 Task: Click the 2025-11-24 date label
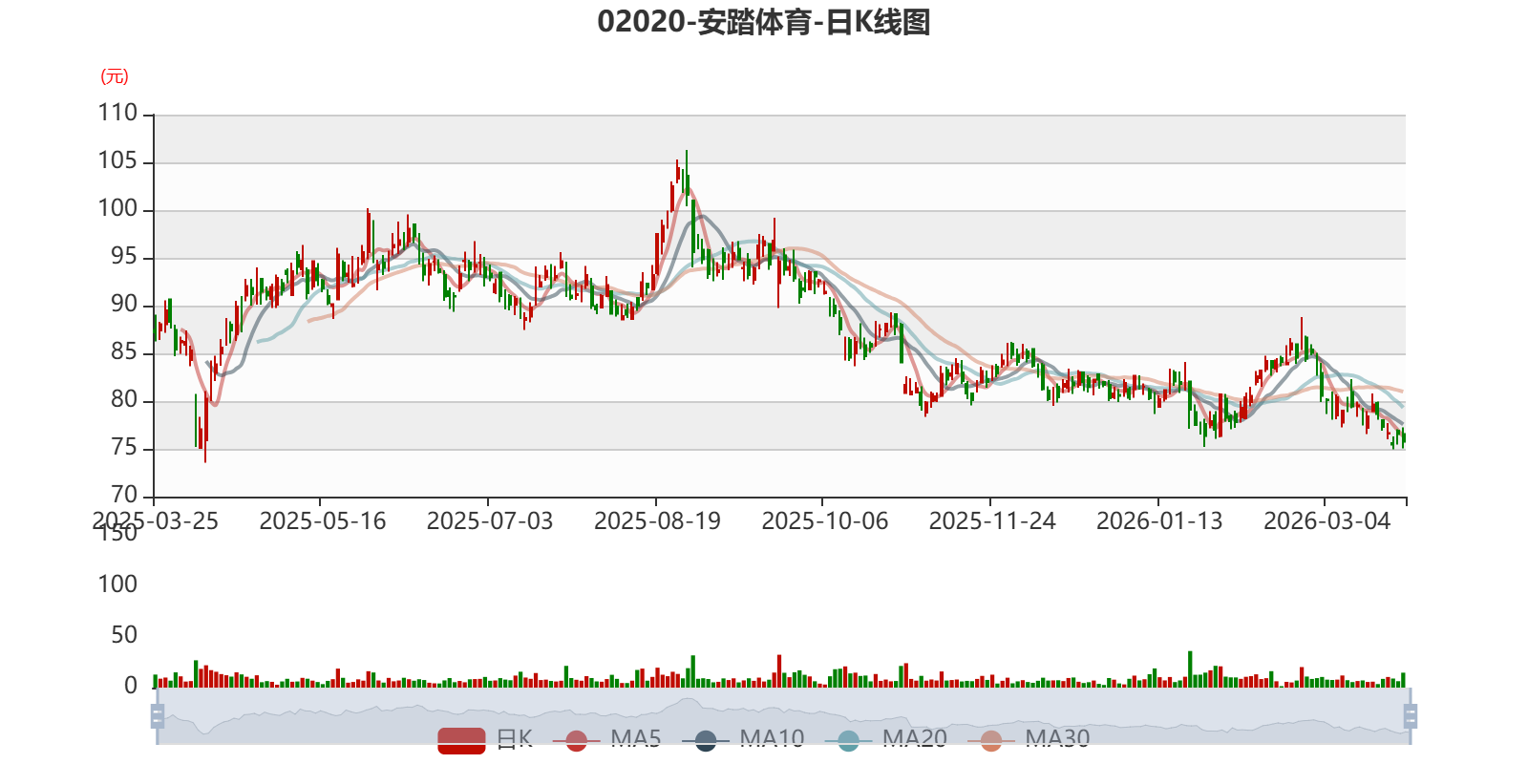[992, 520]
